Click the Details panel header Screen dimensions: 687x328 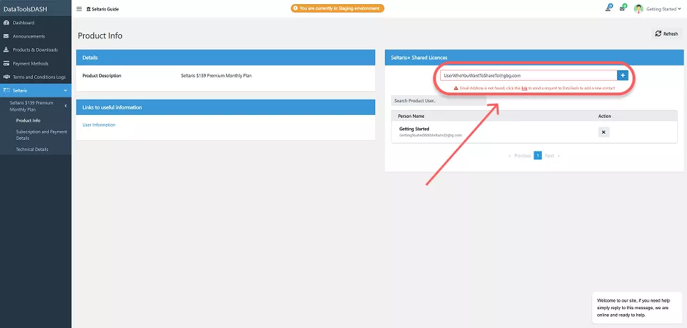[x=226, y=58]
